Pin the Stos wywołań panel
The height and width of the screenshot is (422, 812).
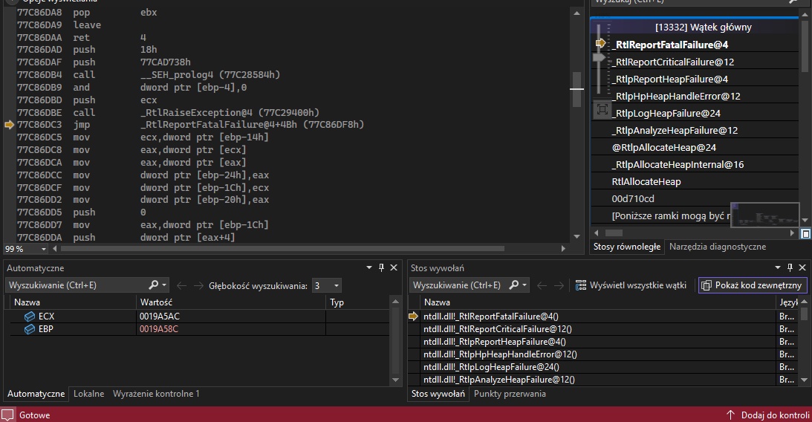[790, 267]
